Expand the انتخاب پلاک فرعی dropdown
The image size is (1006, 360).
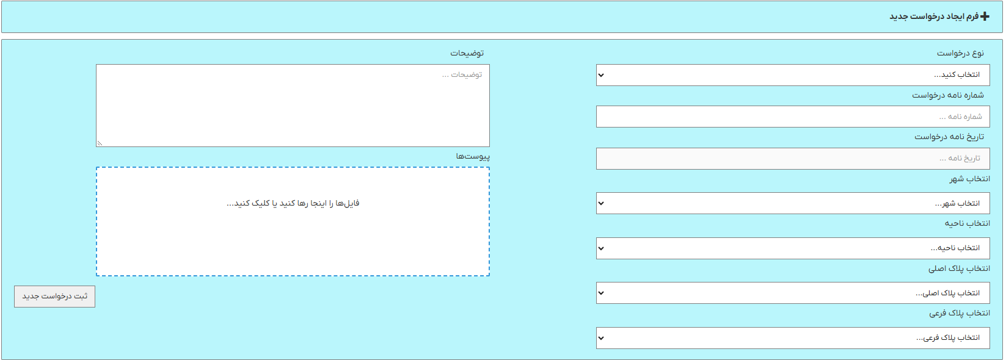click(x=793, y=338)
